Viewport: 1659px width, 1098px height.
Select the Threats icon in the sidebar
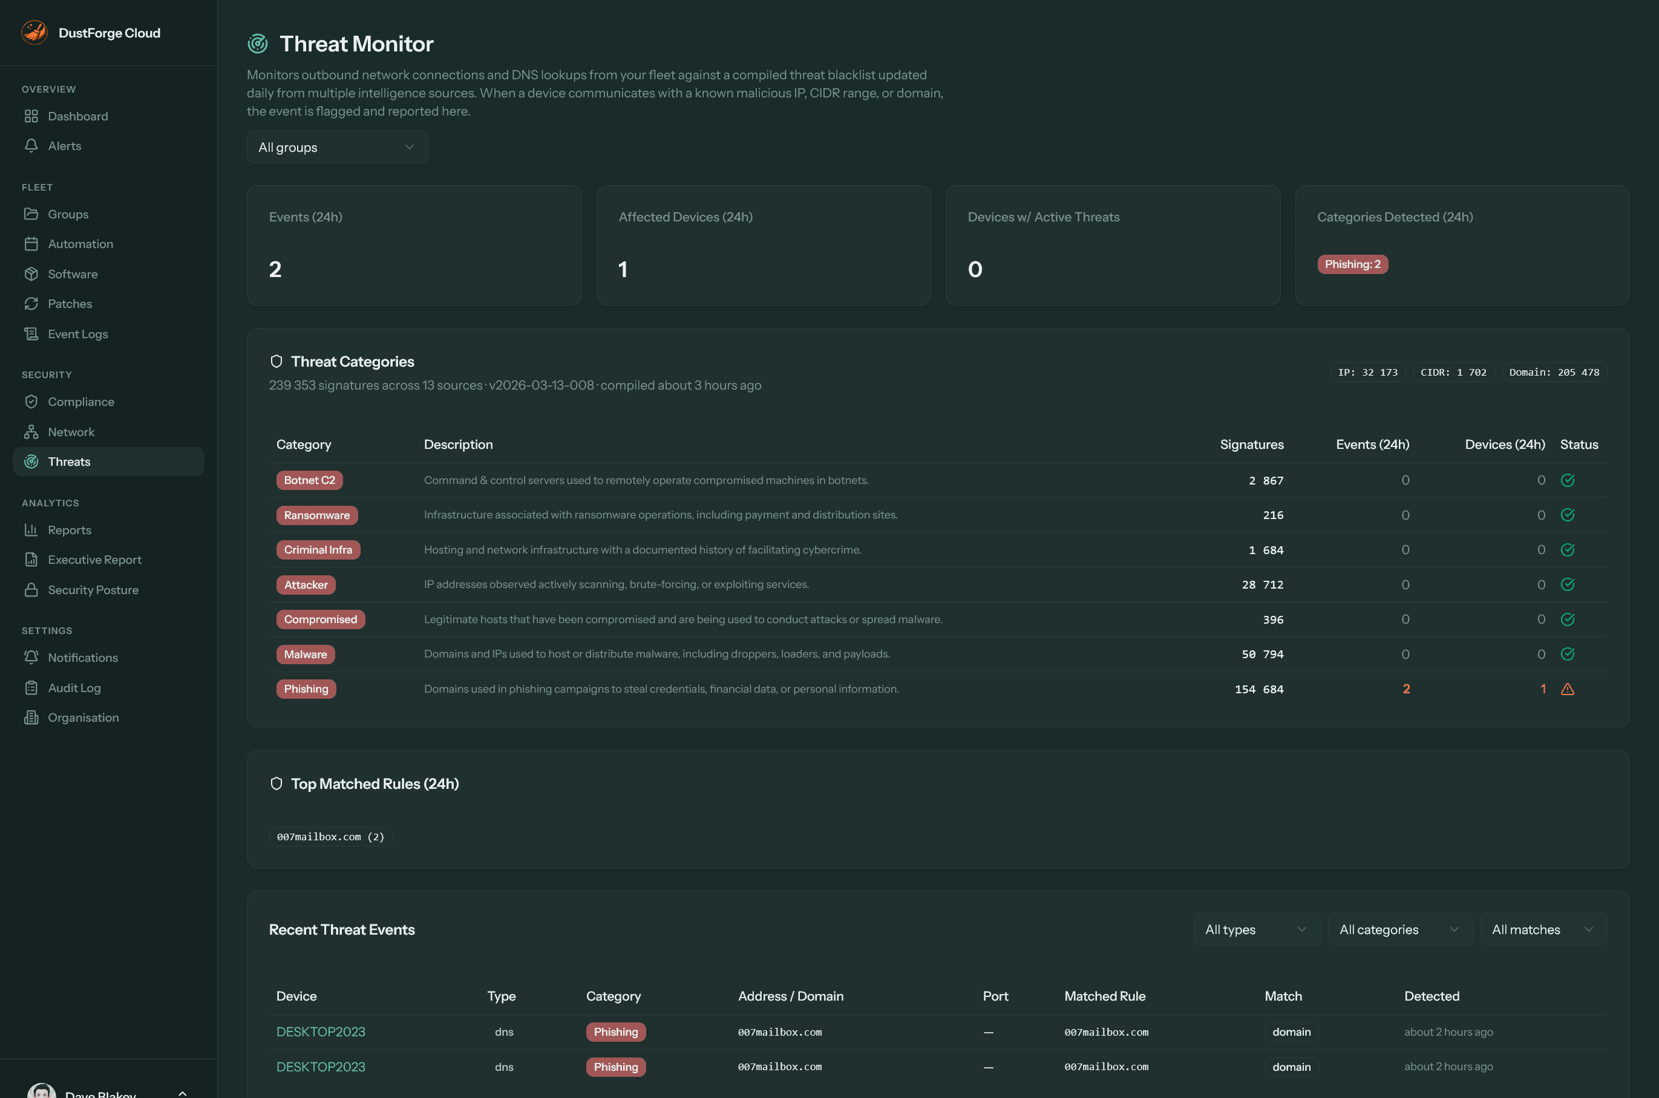click(x=31, y=462)
